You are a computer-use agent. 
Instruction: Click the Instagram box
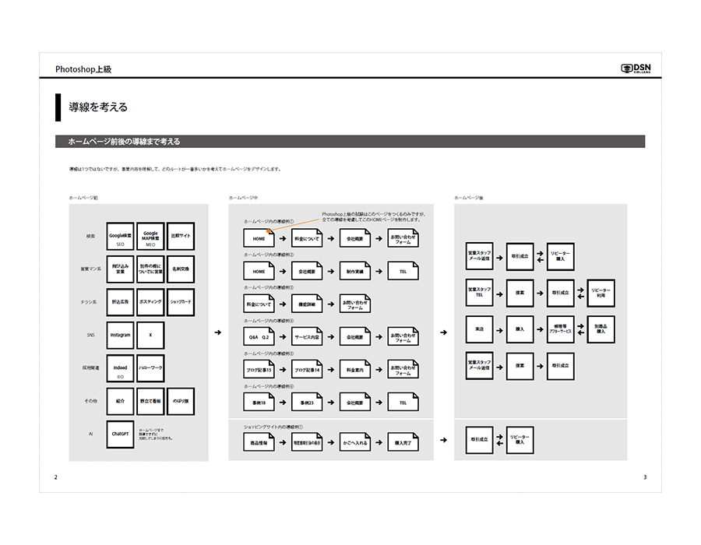(x=121, y=335)
